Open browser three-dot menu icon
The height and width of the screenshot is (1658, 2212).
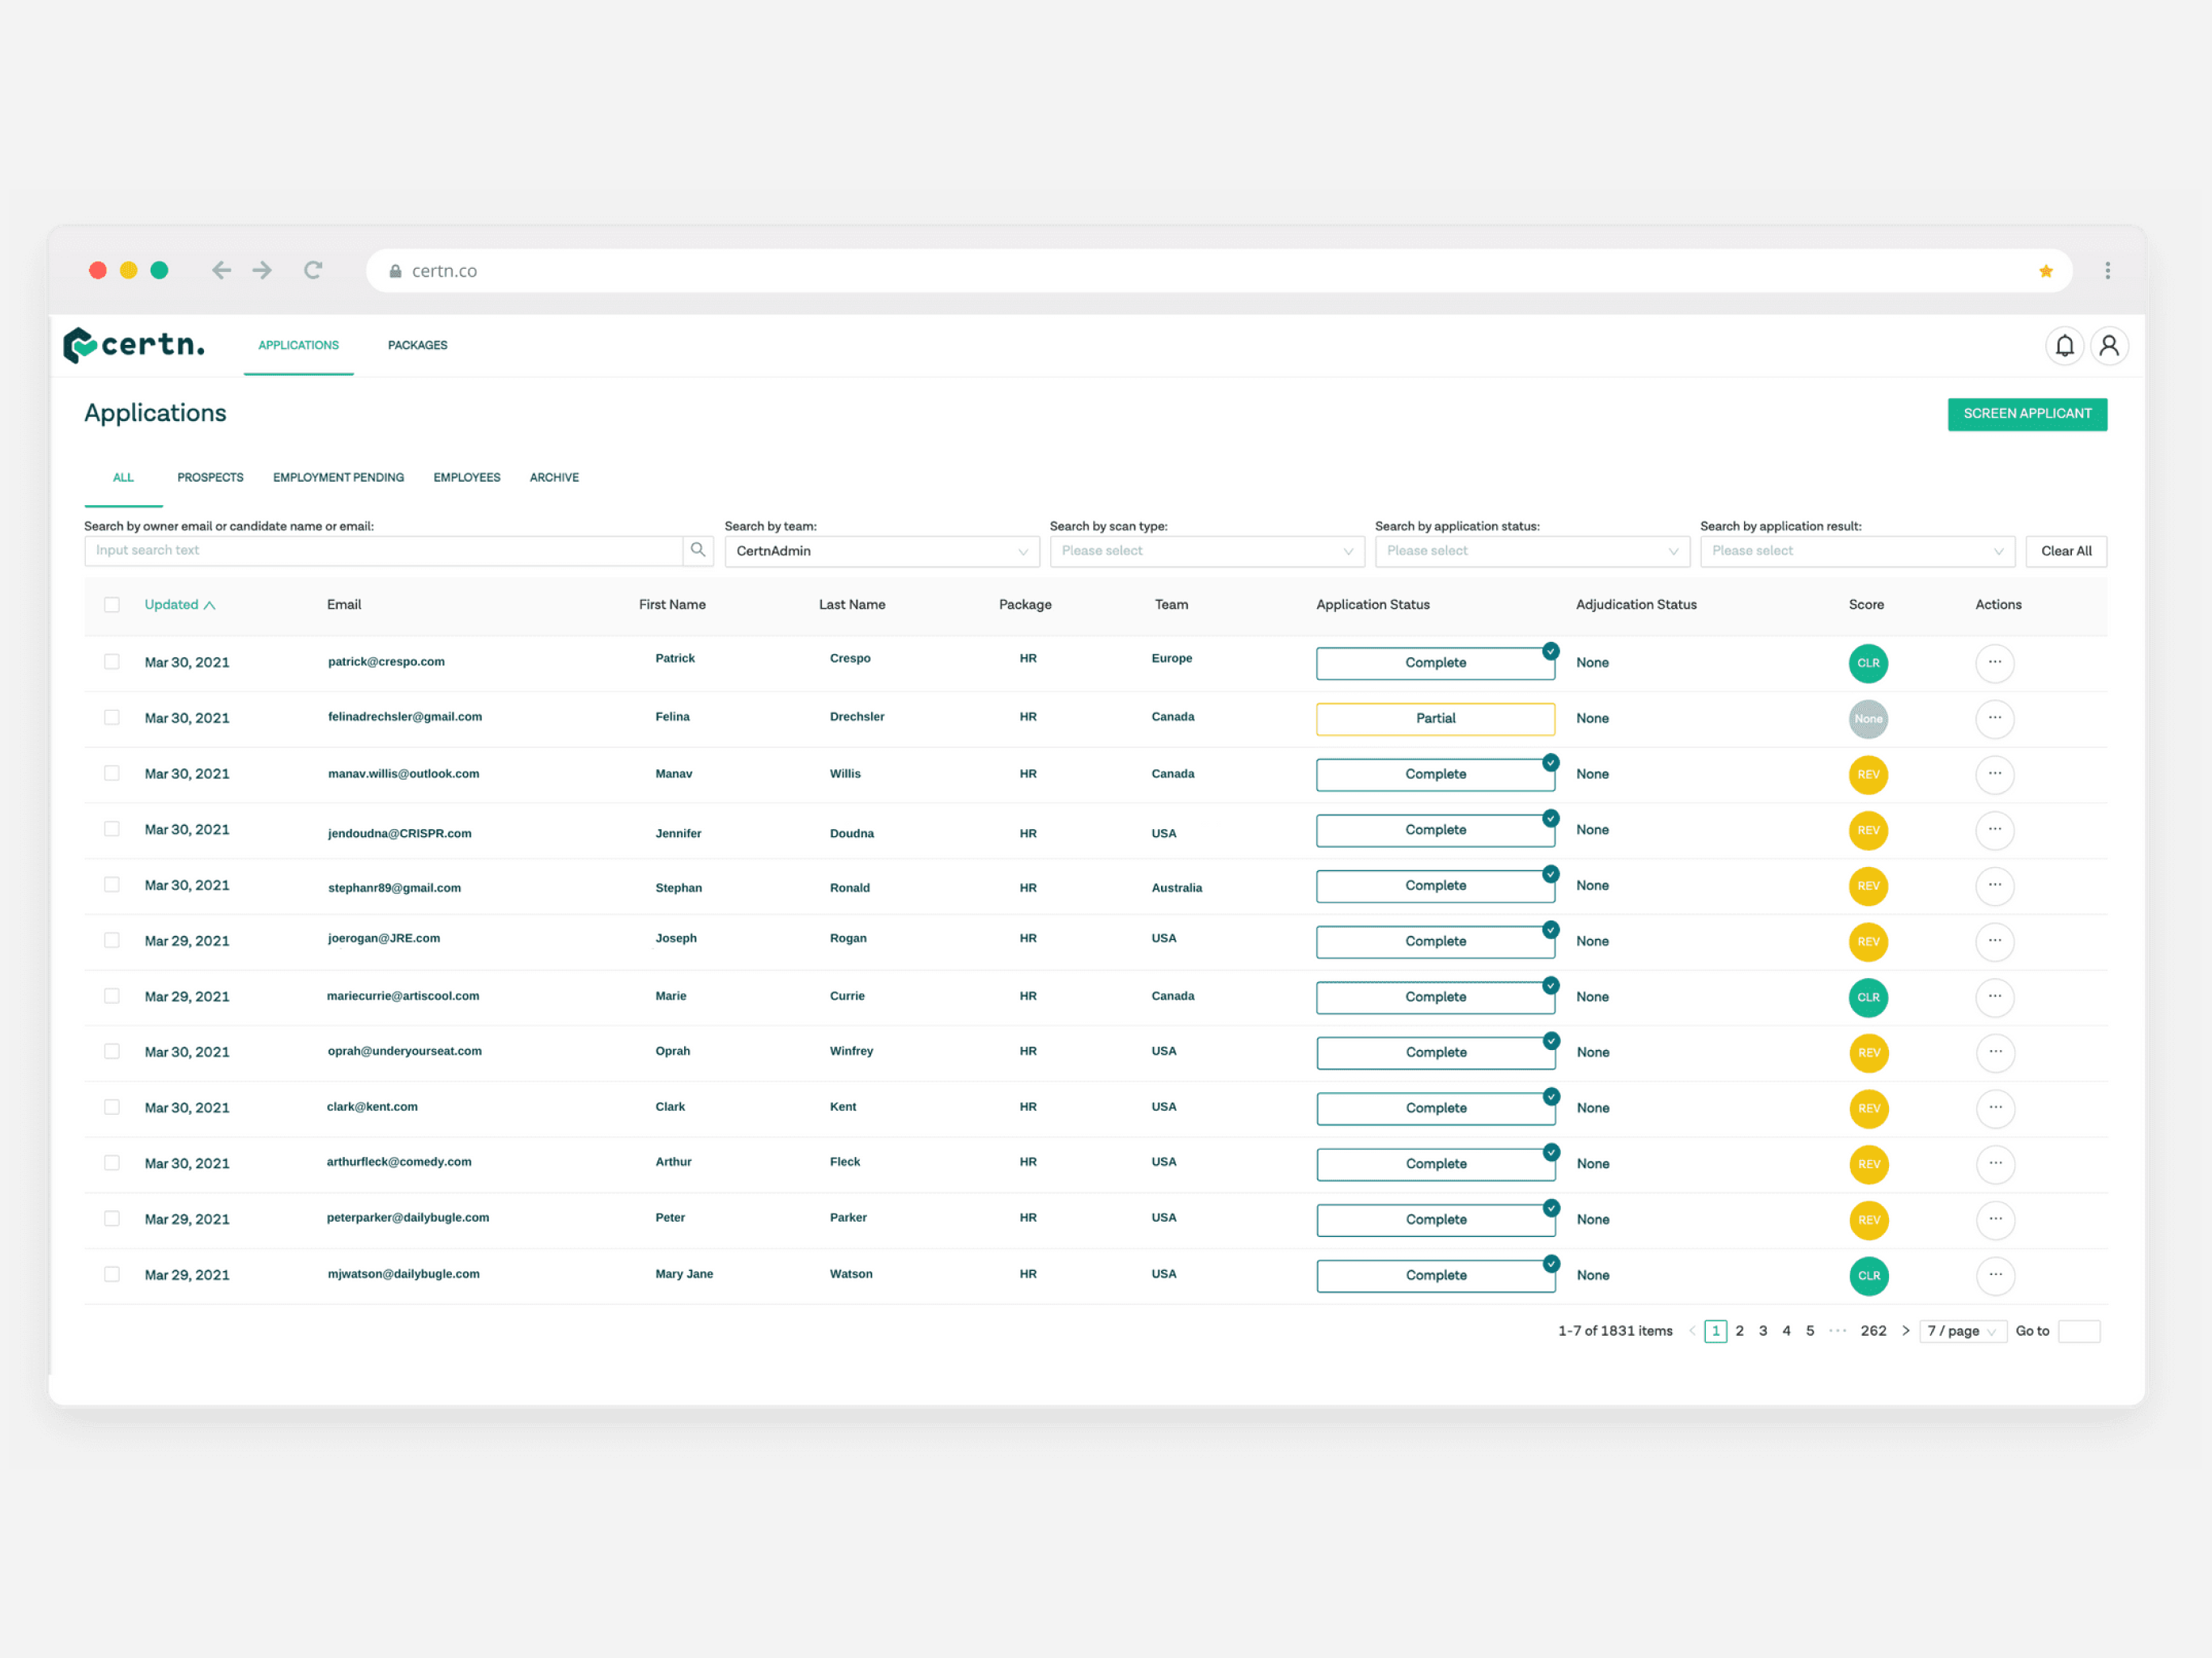(2107, 271)
